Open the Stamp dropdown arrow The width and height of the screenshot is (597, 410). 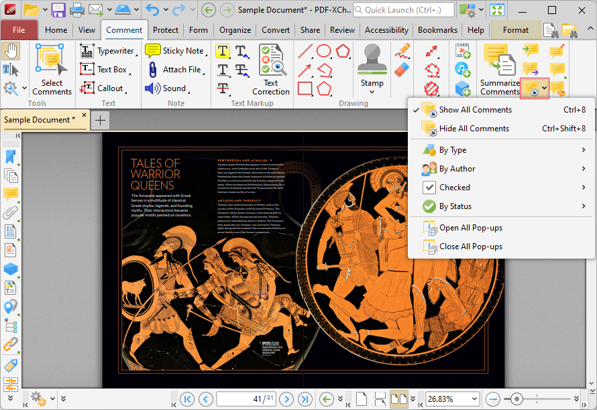372,92
